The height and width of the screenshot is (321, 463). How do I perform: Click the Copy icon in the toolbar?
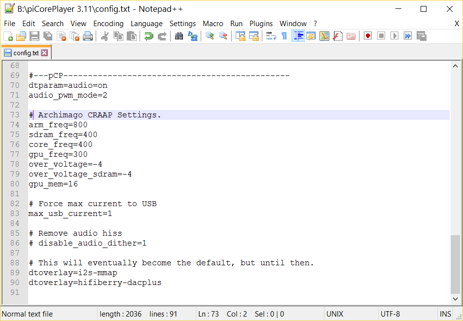pos(118,36)
